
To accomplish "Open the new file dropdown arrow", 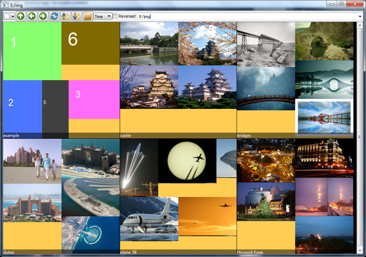I will (12, 16).
